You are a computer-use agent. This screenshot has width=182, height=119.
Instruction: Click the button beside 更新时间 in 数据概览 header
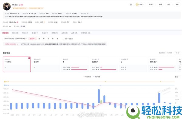[177, 53]
